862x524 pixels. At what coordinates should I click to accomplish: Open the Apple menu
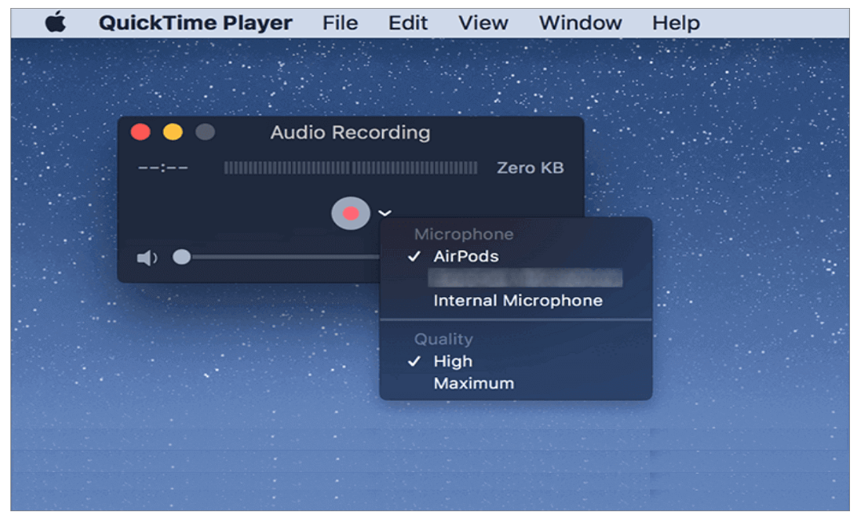point(55,23)
